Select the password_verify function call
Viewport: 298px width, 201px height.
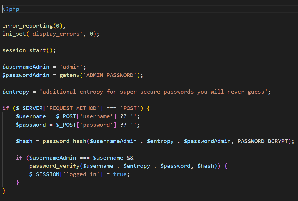click(54, 166)
